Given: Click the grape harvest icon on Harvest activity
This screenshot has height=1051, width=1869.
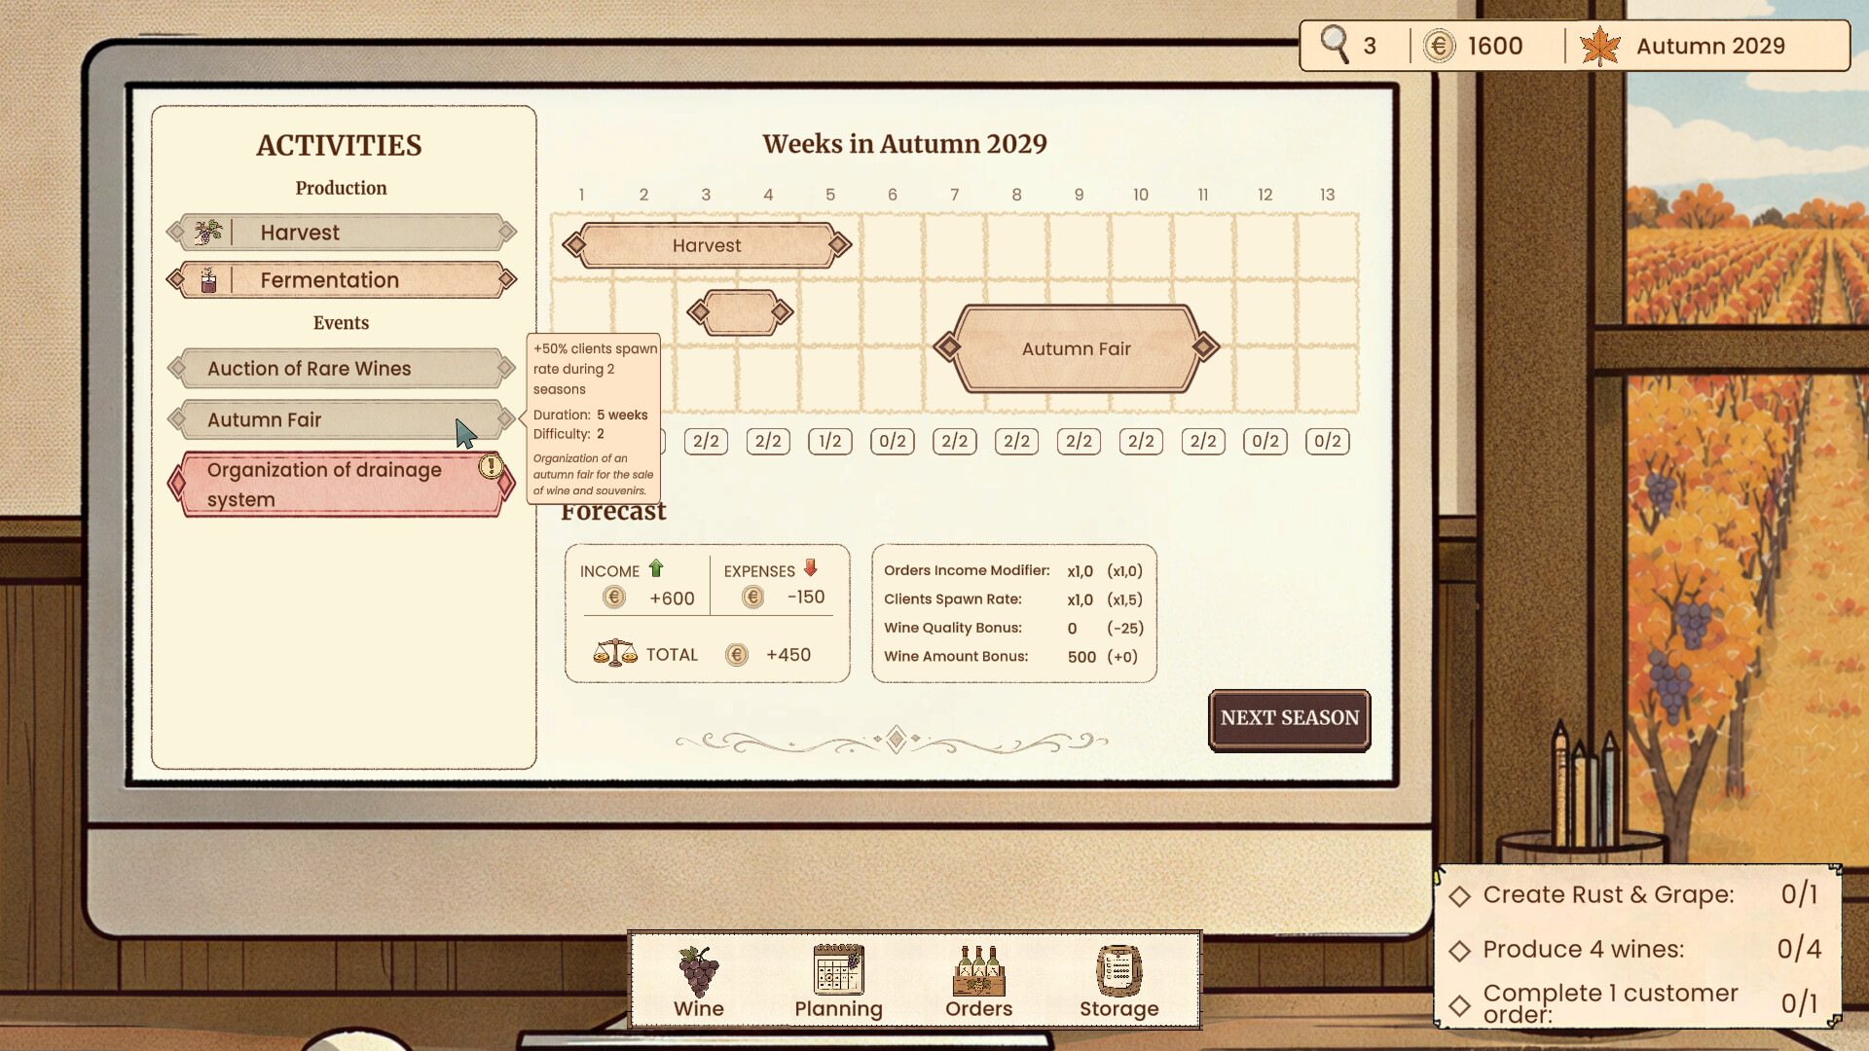Looking at the screenshot, I should [x=207, y=233].
